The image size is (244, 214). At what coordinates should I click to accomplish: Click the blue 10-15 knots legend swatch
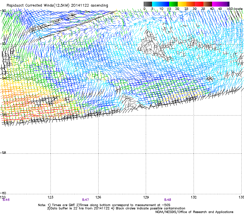(165, 4)
